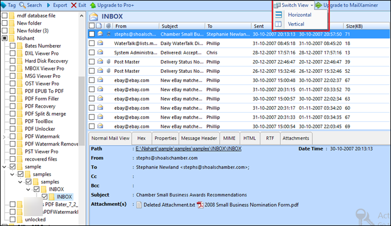The image size is (391, 226).
Task: Sort the mail list by Size(KB) column
Action: pyautogui.click(x=366, y=26)
